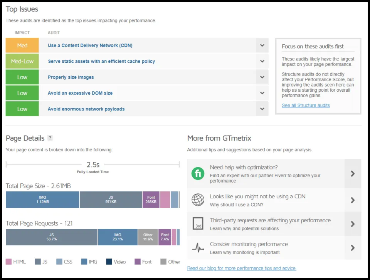The height and width of the screenshot is (280, 370).
Task: Click the Need help with optimization heading
Action: pyautogui.click(x=244, y=167)
